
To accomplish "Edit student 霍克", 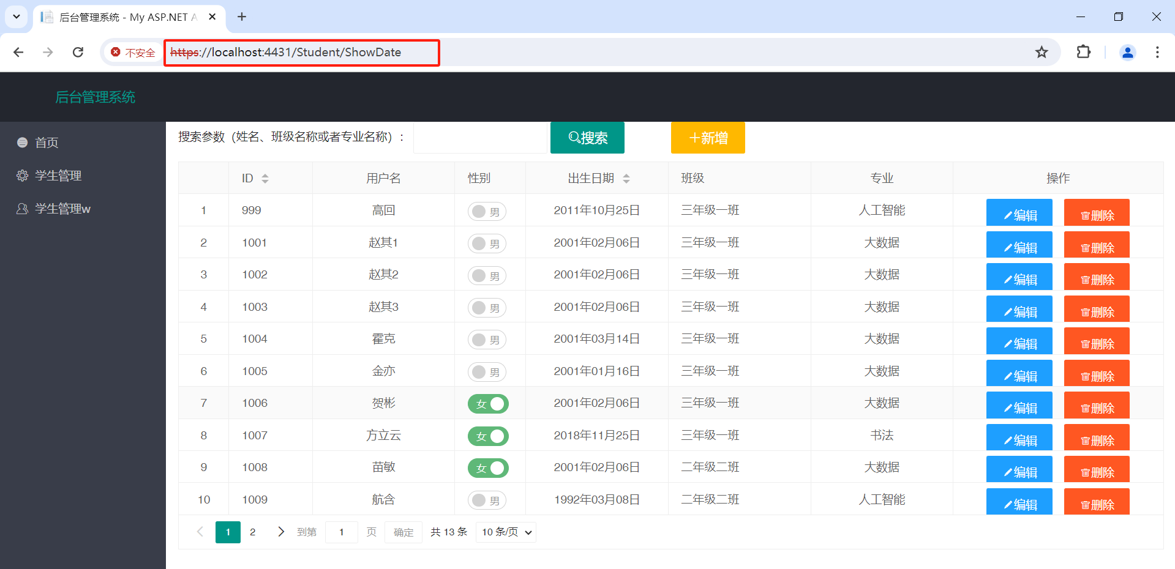I will (x=1019, y=341).
